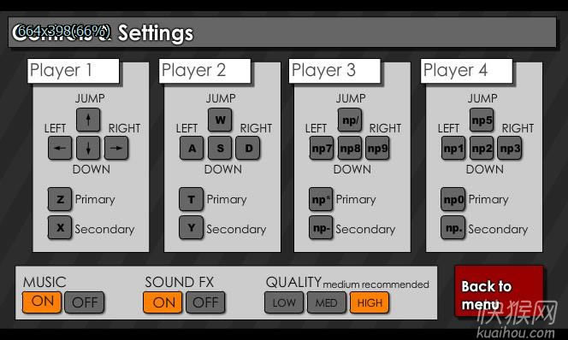Viewport: 568px width, 340px height.
Task: Set quality to LOW
Action: (284, 302)
